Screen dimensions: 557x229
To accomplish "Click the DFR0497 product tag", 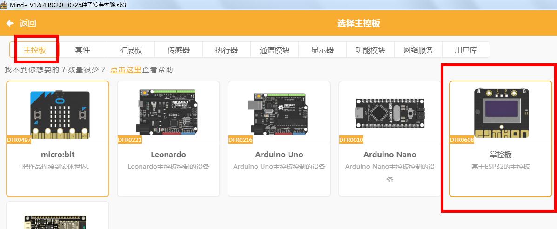I will 19,140.
